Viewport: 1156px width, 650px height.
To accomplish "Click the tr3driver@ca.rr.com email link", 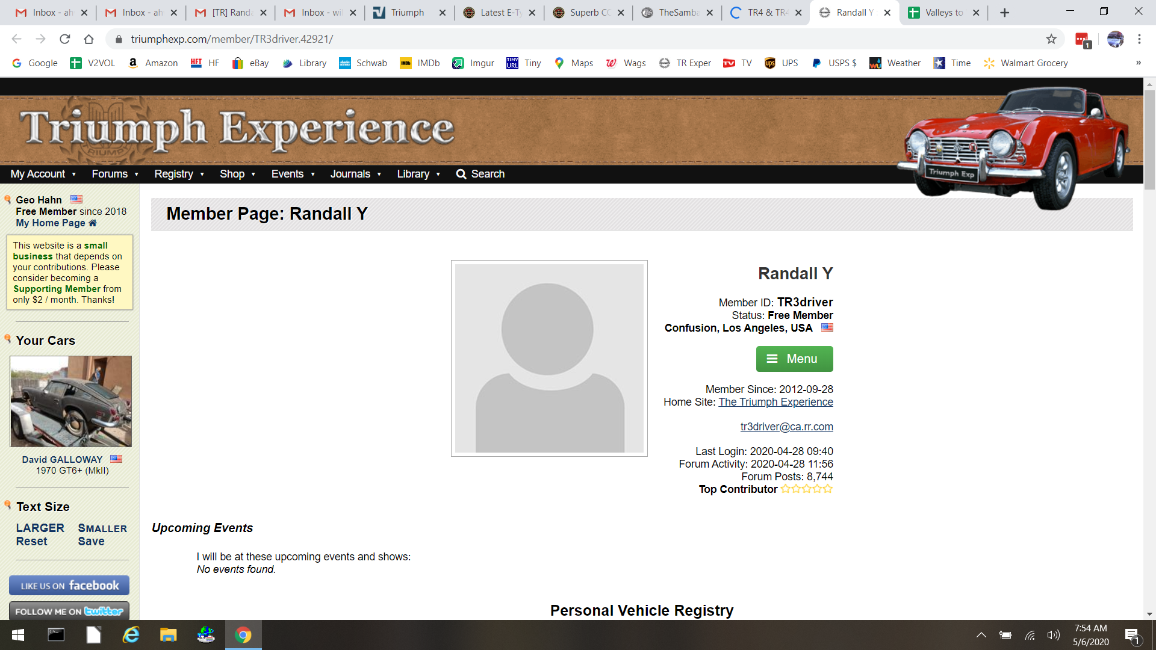I will [786, 427].
